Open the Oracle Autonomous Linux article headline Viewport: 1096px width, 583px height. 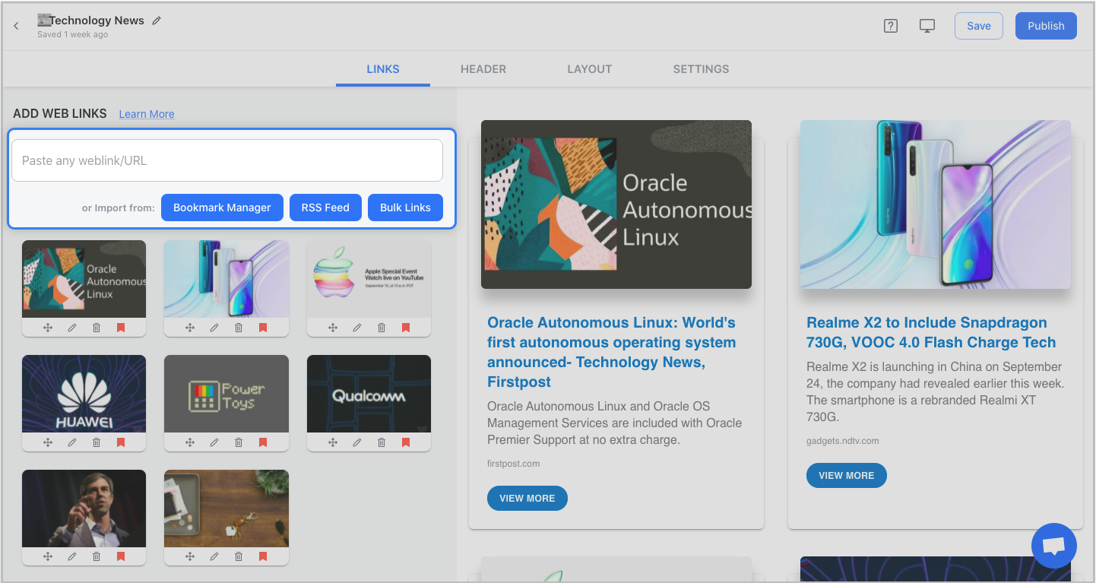click(612, 352)
